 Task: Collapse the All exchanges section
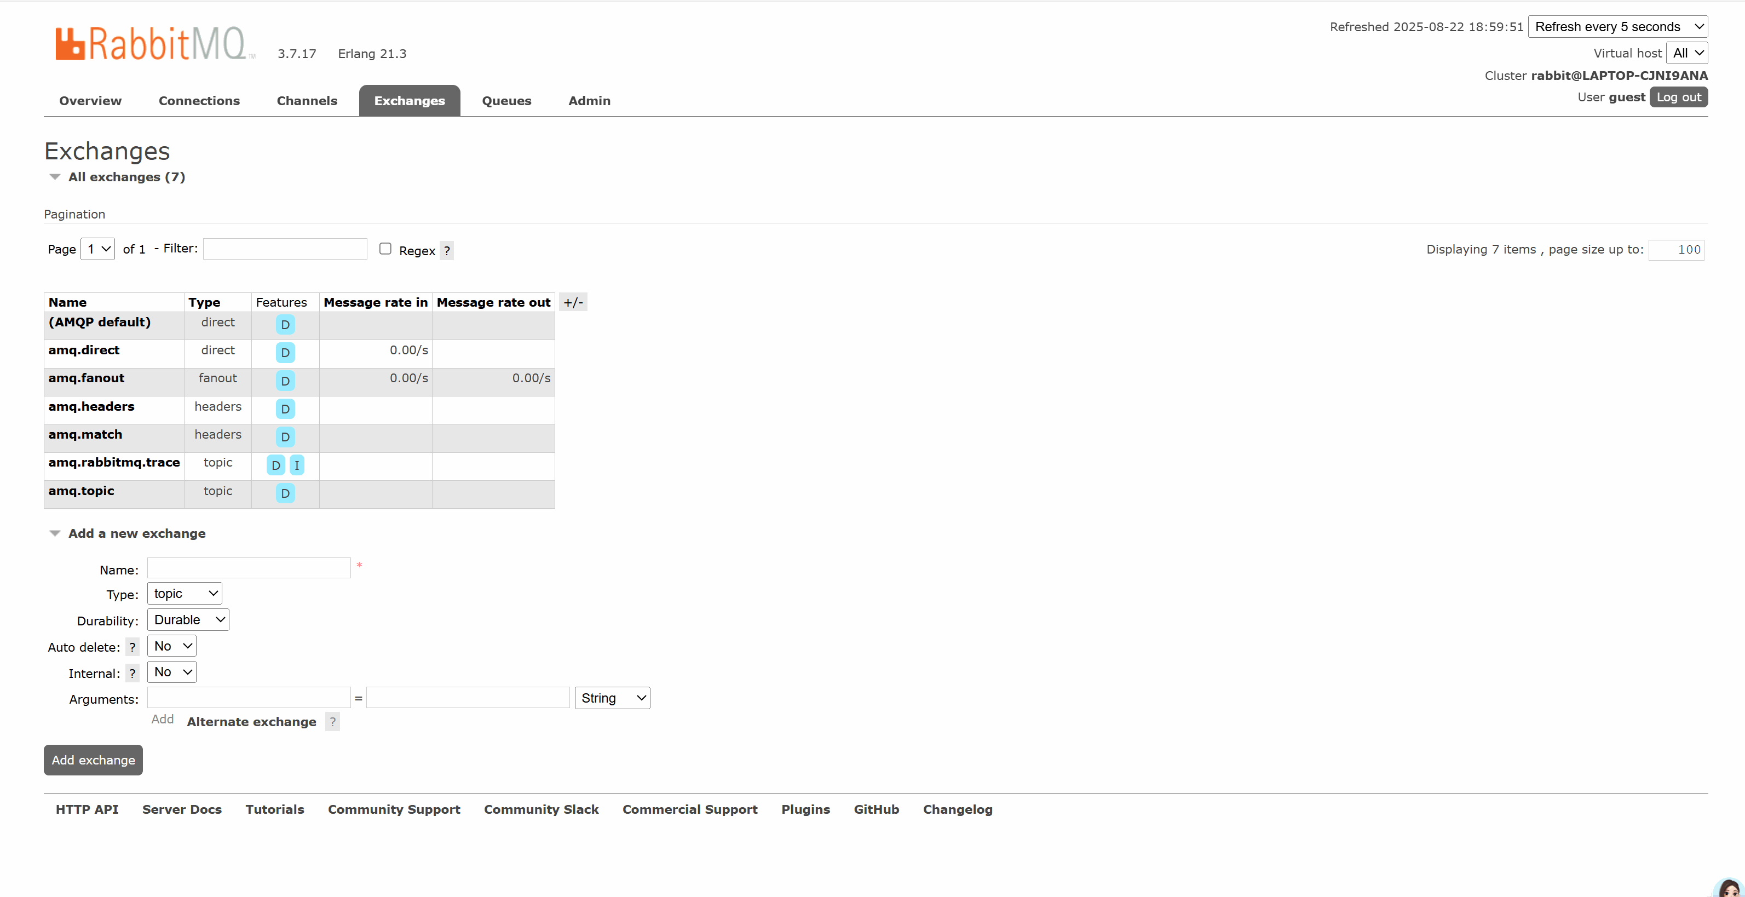point(126,177)
